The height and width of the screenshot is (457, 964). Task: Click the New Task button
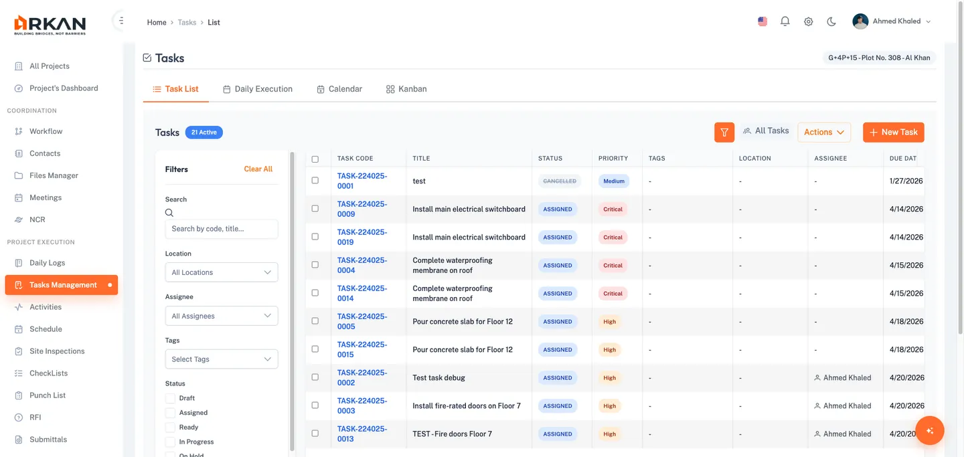tap(893, 132)
